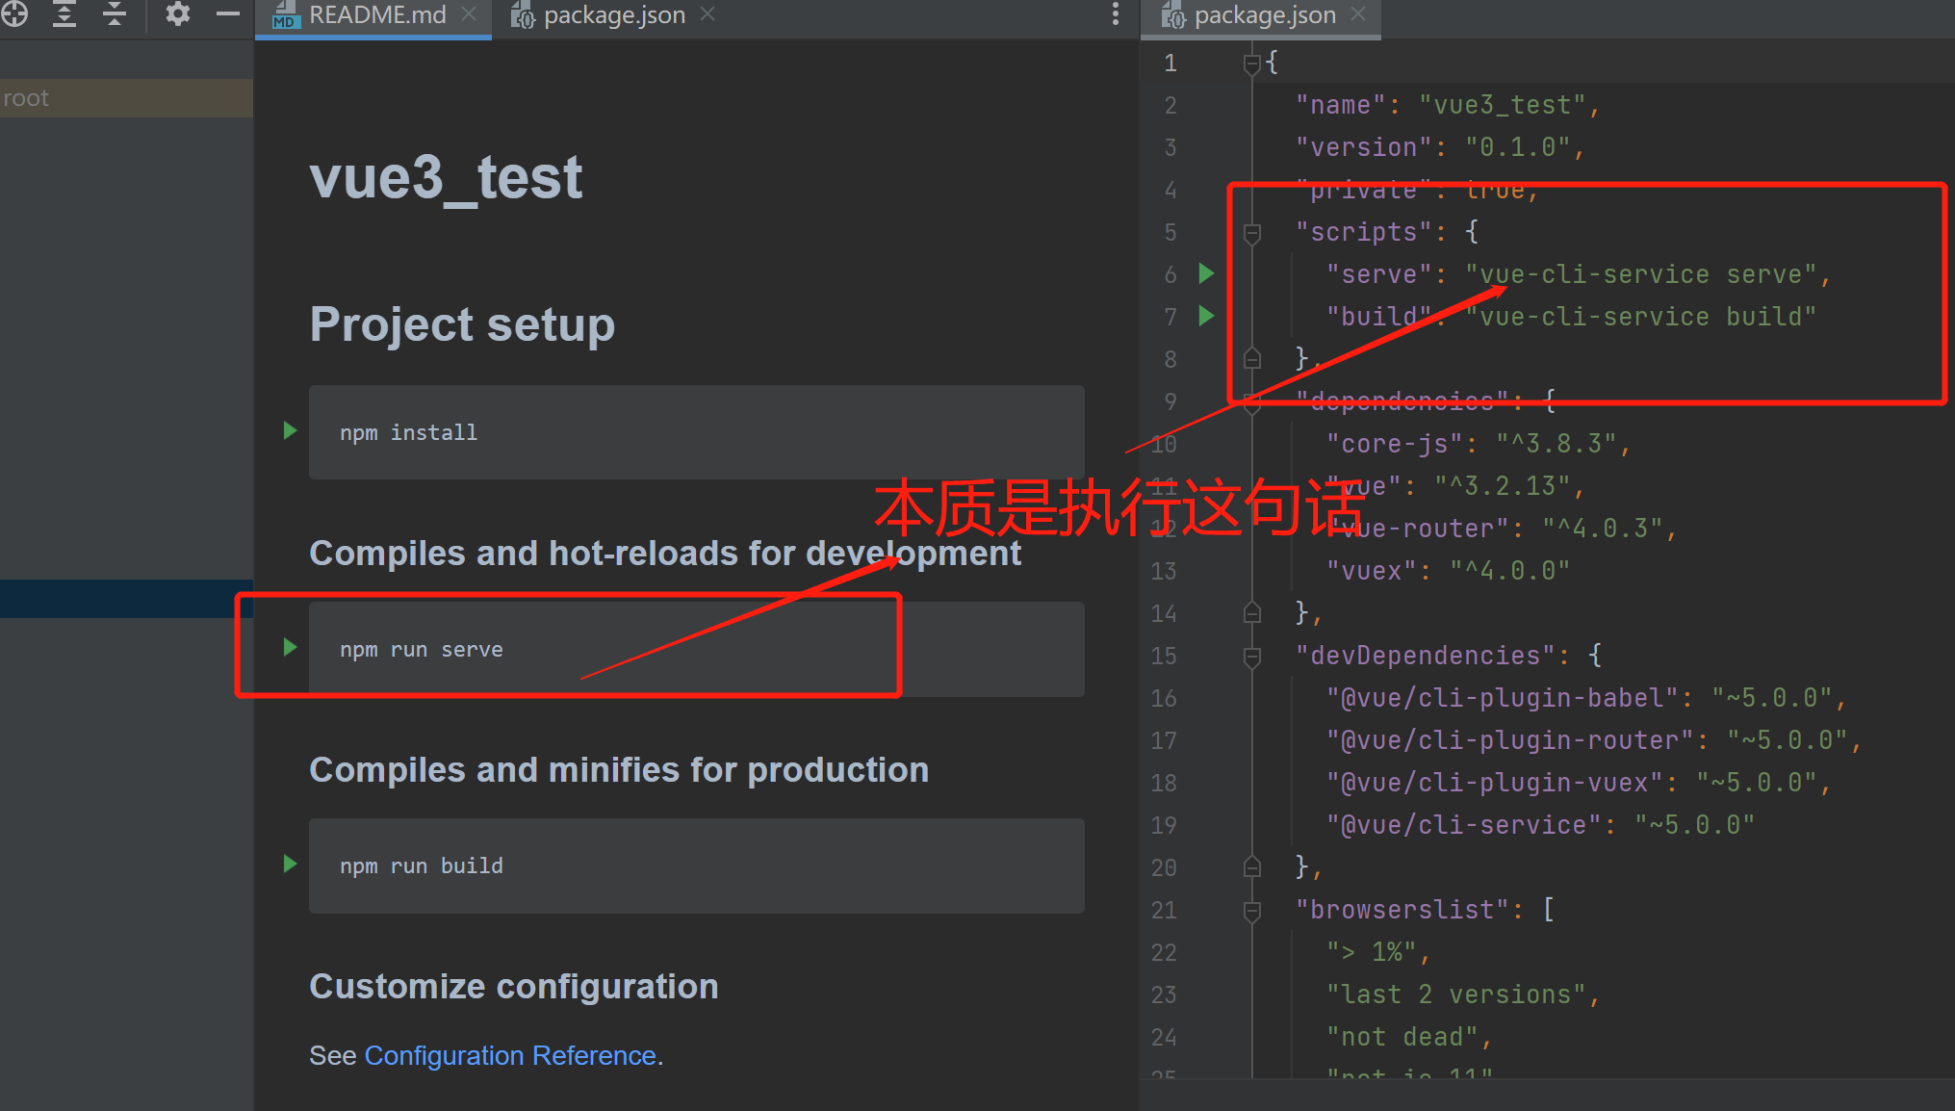This screenshot has height=1111, width=1955.
Task: Run npm run build gutter arrow
Action: tap(290, 864)
